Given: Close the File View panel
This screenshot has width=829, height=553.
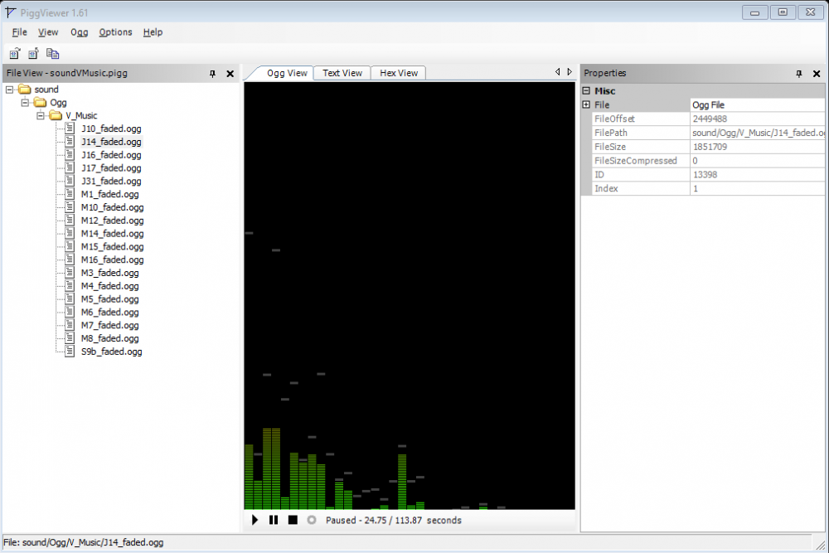Looking at the screenshot, I should [x=230, y=73].
